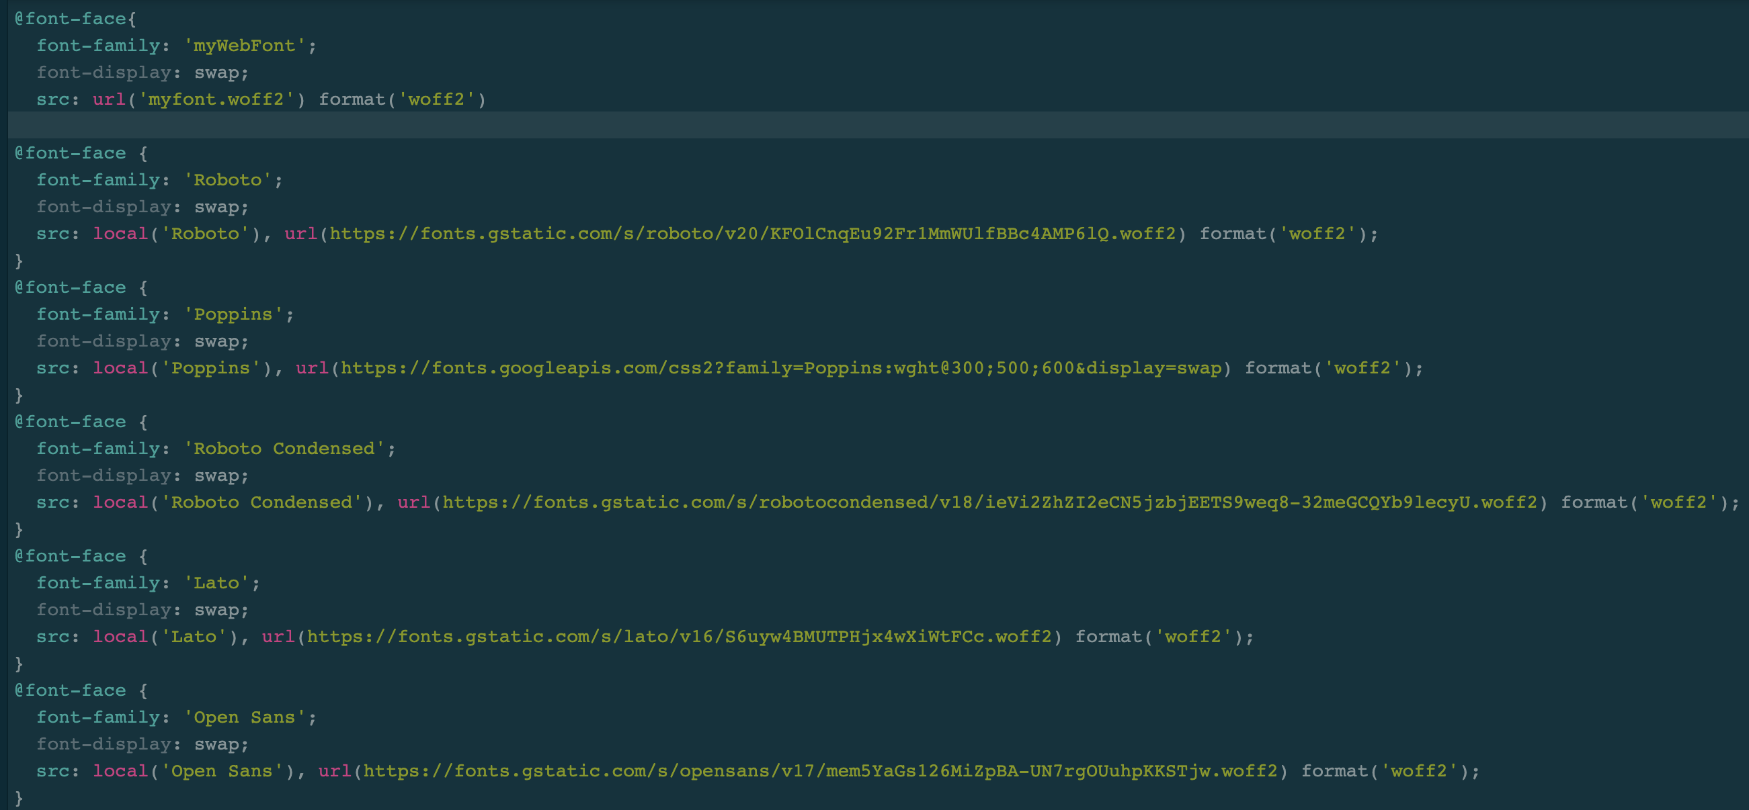
Task: Click the @font-face line above the 'Lato' family
Action: 81,555
